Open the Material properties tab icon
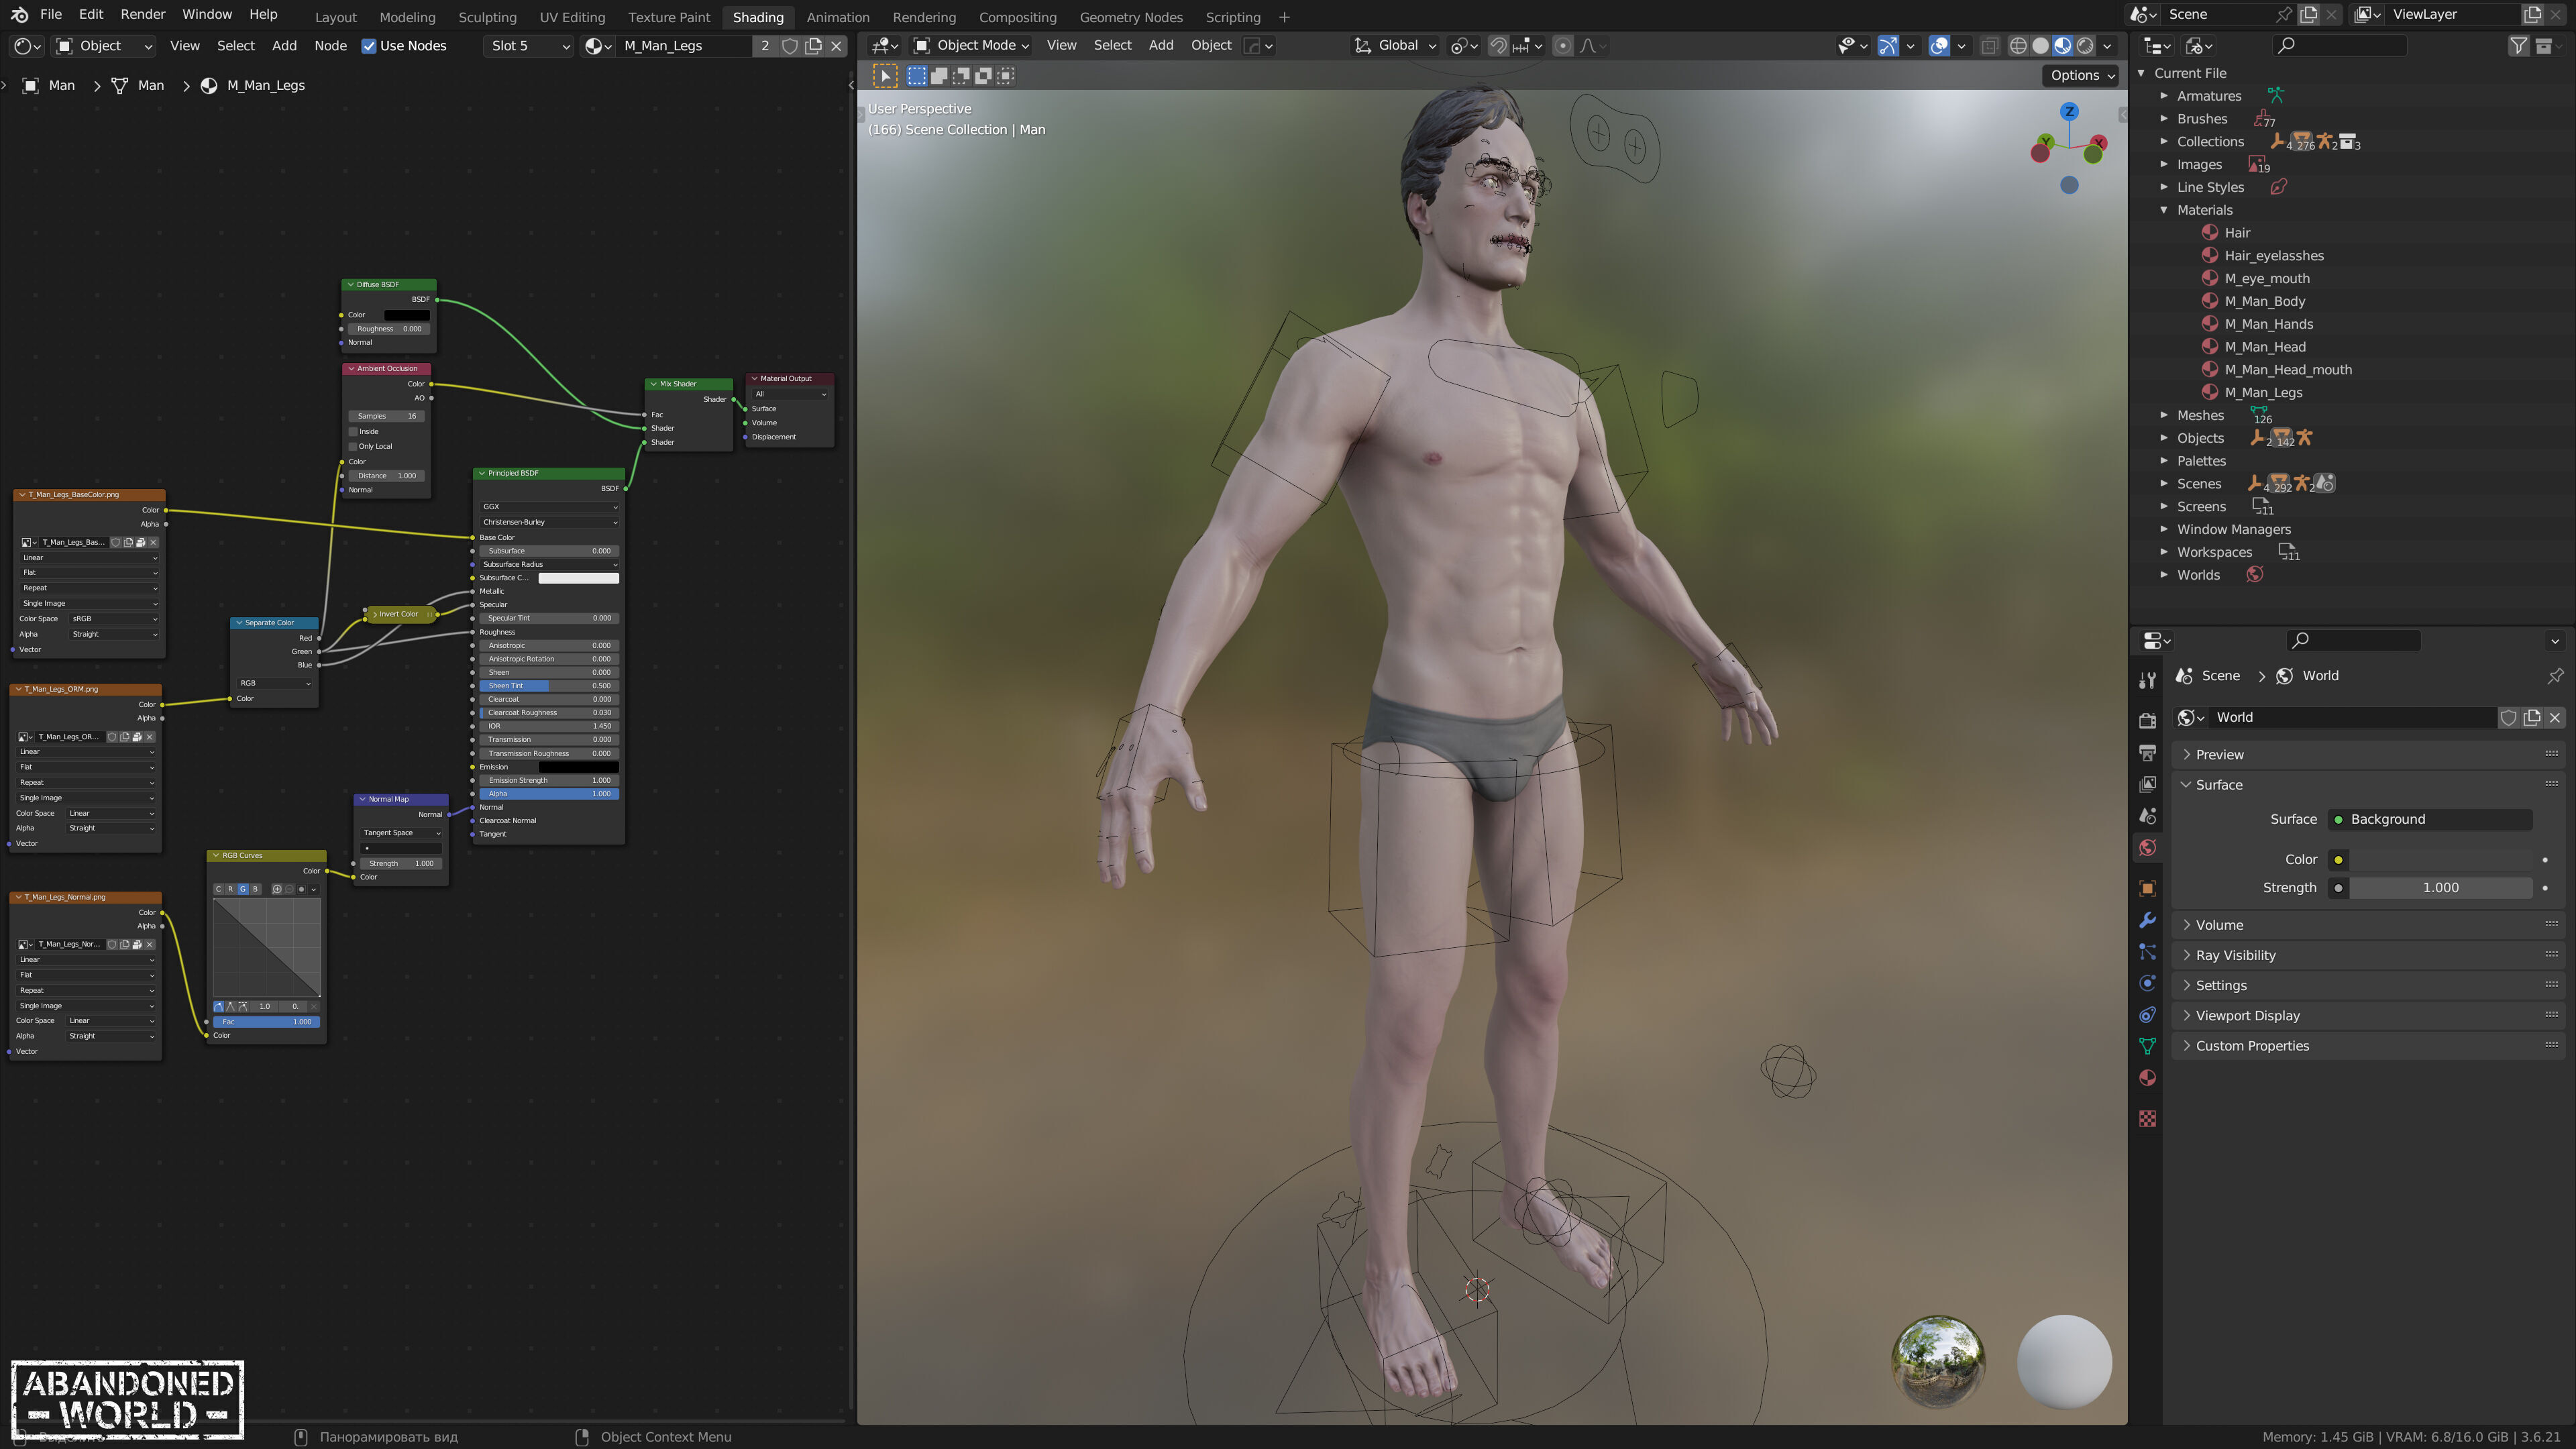This screenshot has height=1449, width=2576. click(x=2147, y=1078)
